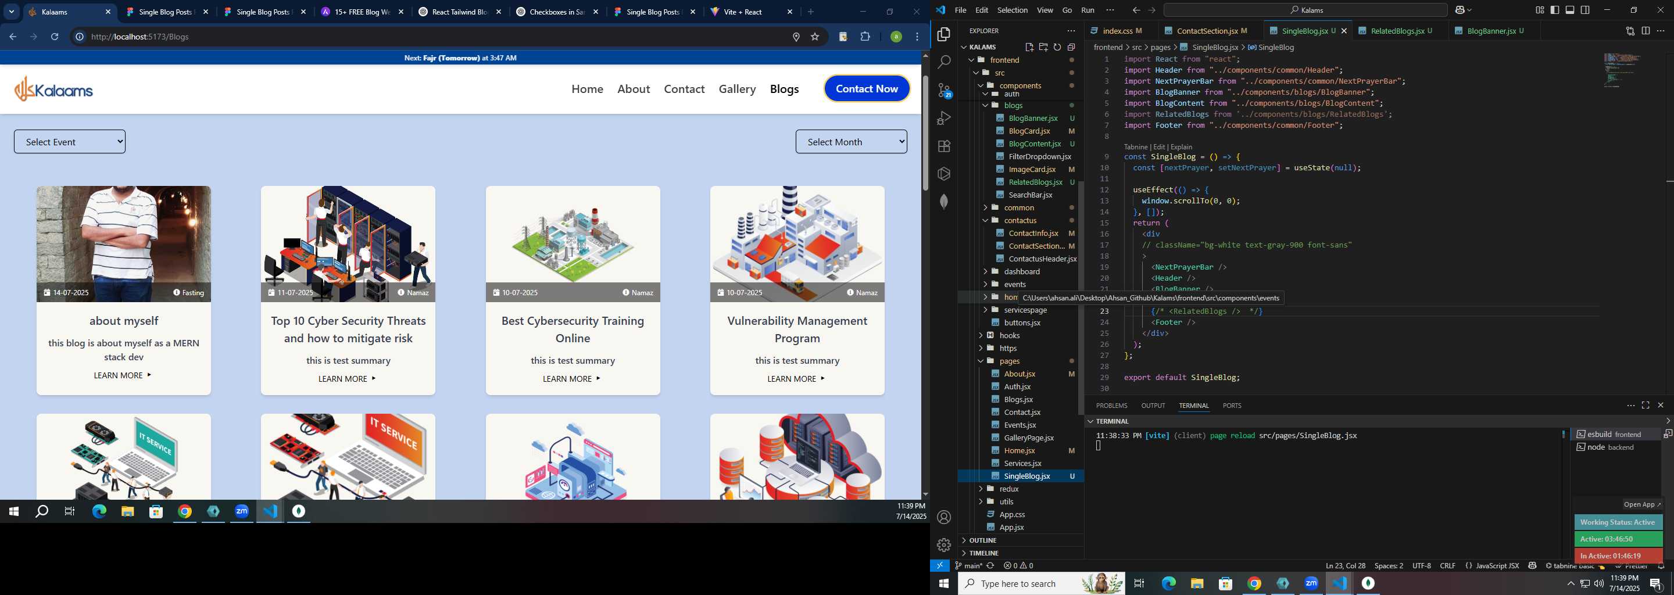The height and width of the screenshot is (595, 1674).
Task: Expand the OUTLINE section
Action: pos(1020,540)
